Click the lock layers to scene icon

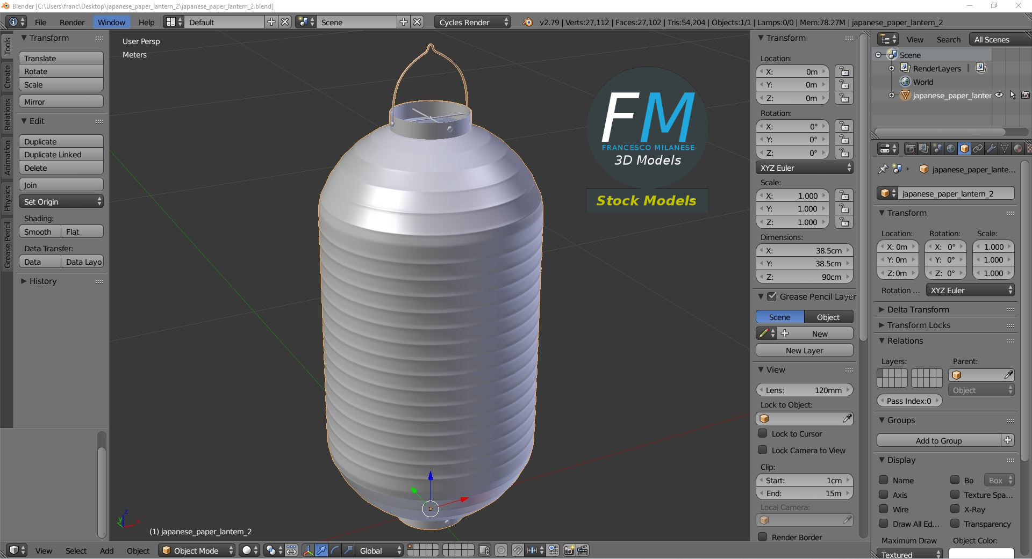coord(484,550)
